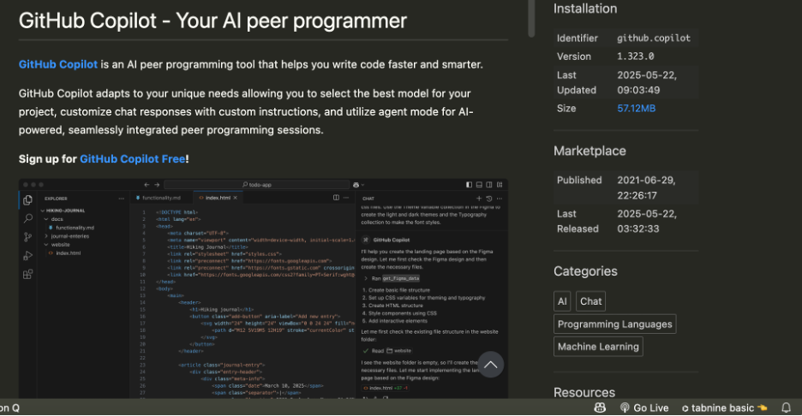Open the Copilot status icon in status bar
The image size is (802, 416).
point(600,407)
